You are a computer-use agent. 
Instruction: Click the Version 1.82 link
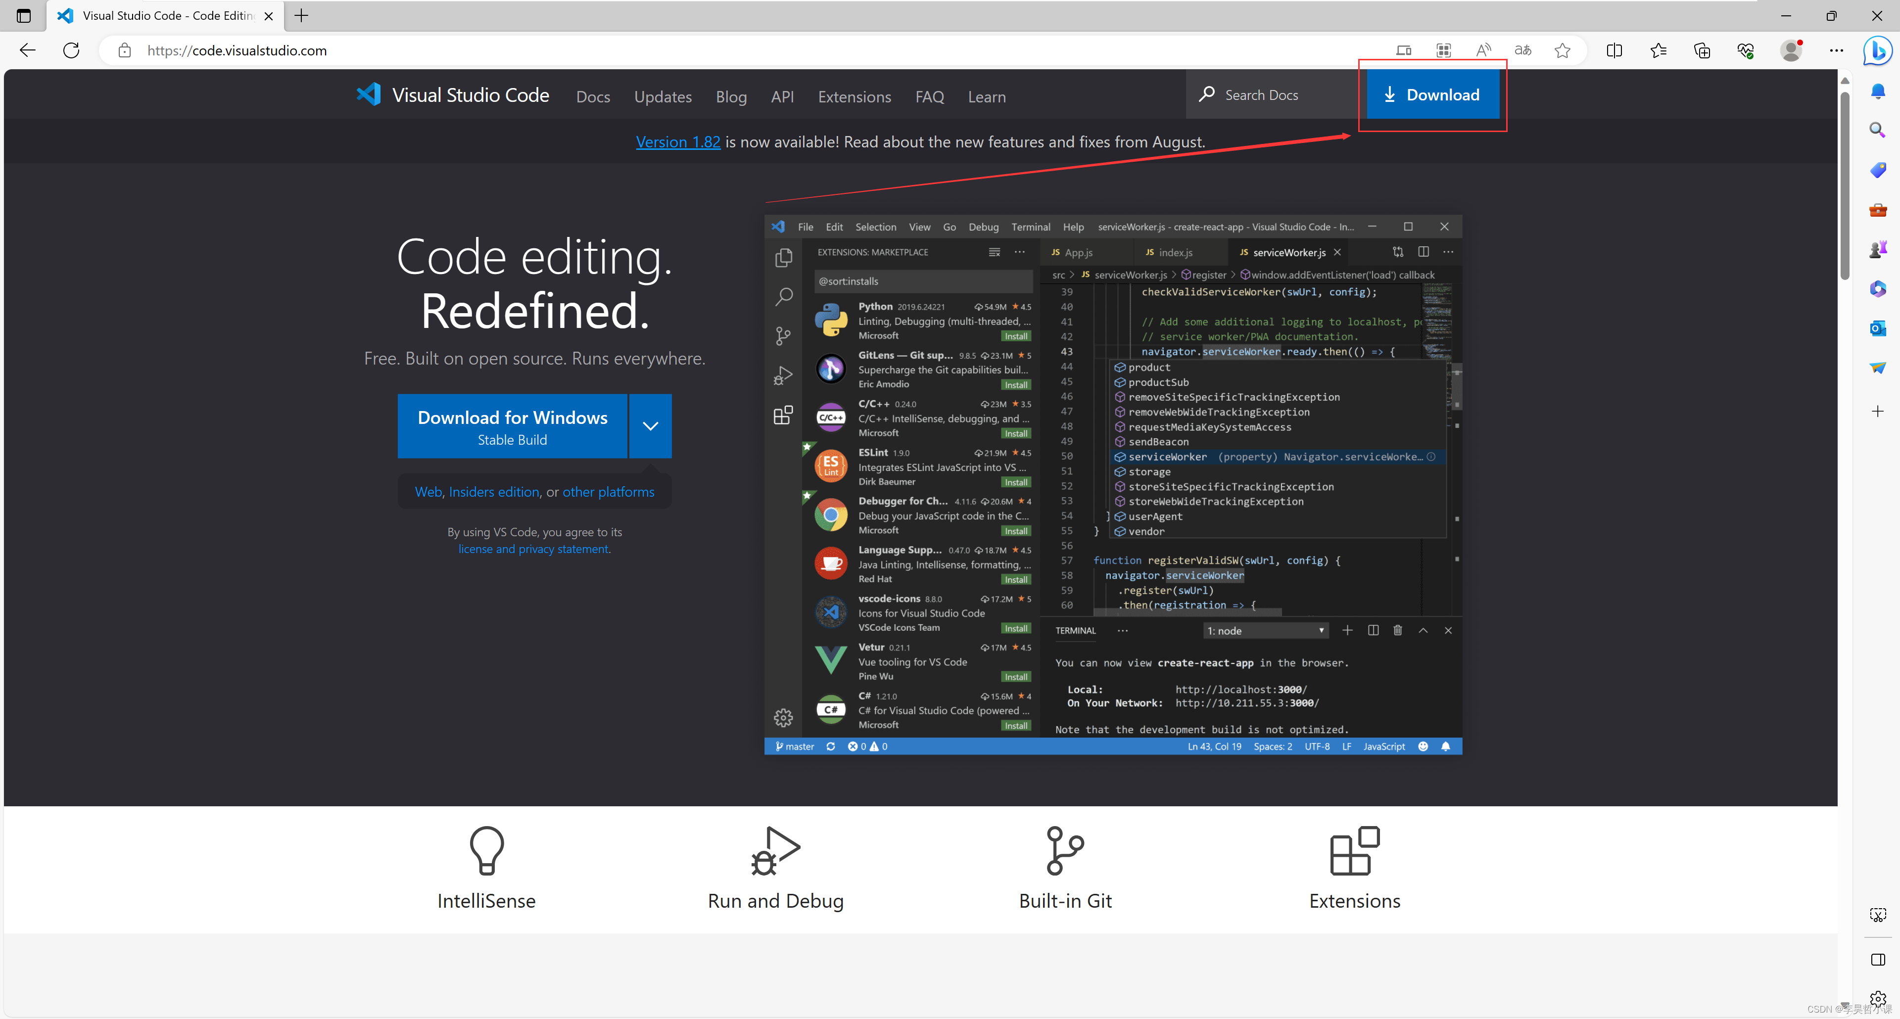click(678, 140)
